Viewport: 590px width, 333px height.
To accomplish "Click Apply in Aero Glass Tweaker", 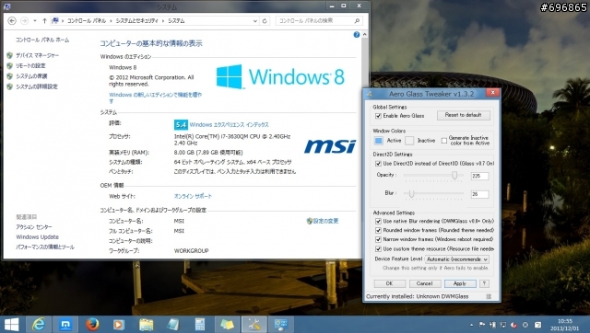I will point(460,284).
